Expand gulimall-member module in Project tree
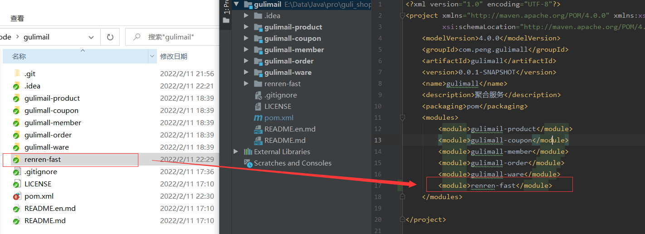This screenshot has height=234, width=645. coord(246,50)
